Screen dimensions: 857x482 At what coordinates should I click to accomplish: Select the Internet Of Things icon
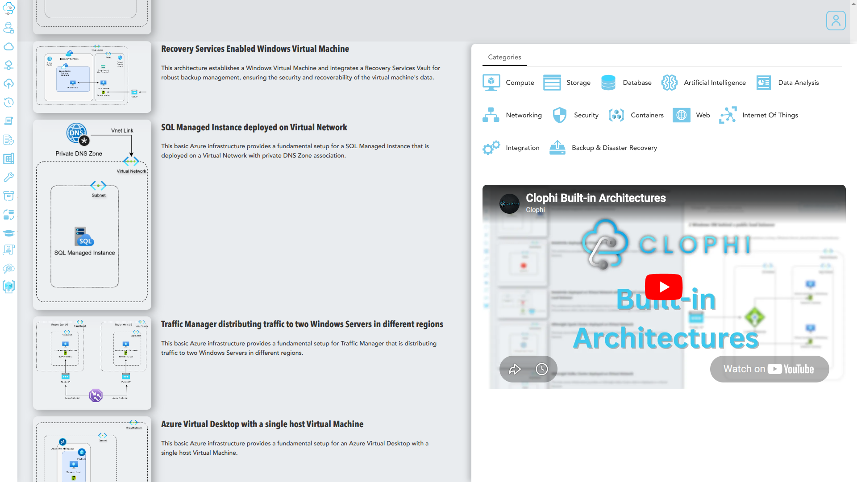(x=728, y=115)
